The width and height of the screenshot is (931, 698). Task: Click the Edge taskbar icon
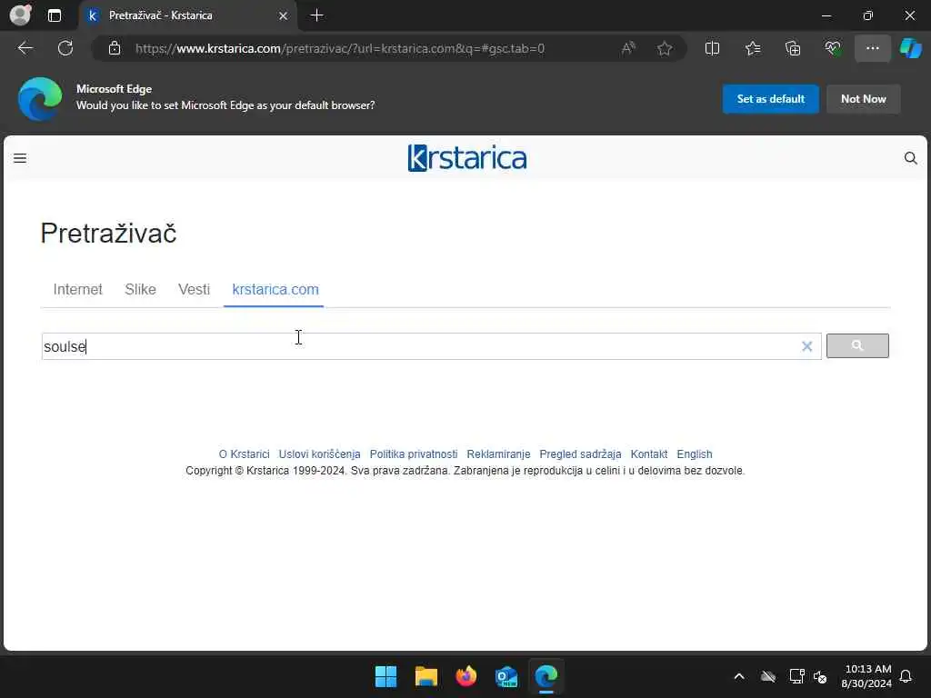546,676
